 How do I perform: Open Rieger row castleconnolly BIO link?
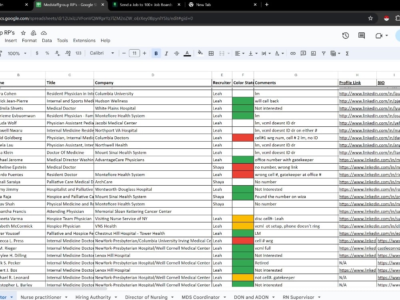point(388,248)
